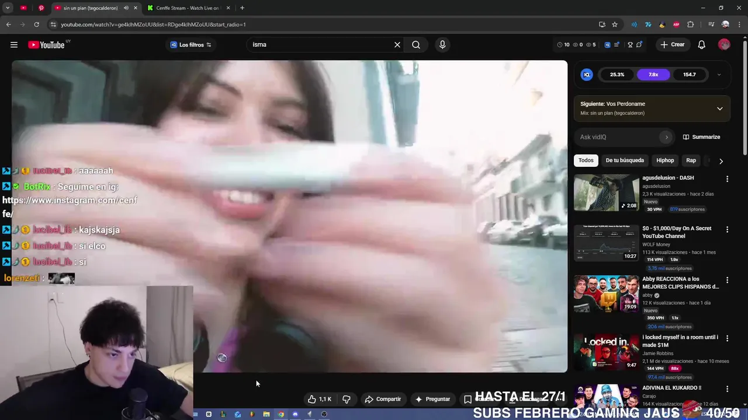Click the vidIQ 7.8x purple score pill

pyautogui.click(x=653, y=75)
